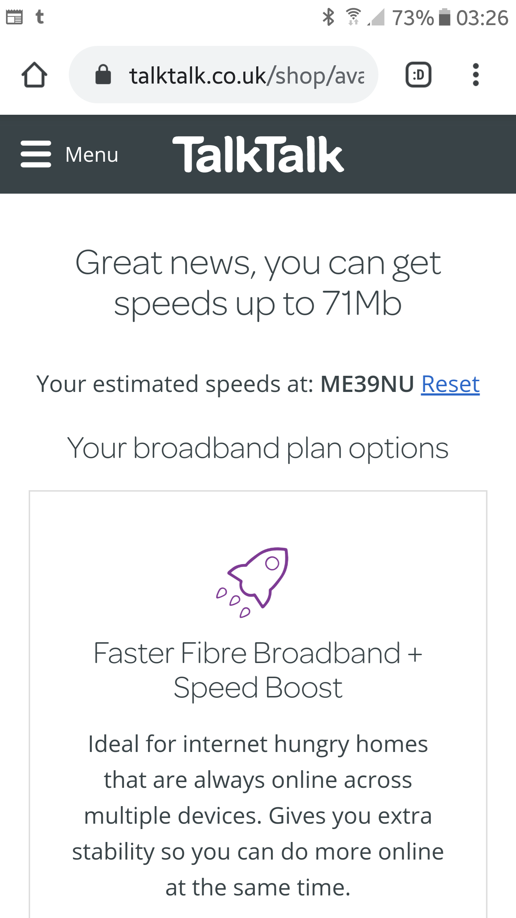
Task: Click the Faster Fibre Broadband + Speed Boost title
Action: point(258,670)
